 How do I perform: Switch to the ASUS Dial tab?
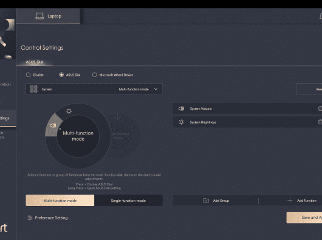pyautogui.click(x=35, y=62)
